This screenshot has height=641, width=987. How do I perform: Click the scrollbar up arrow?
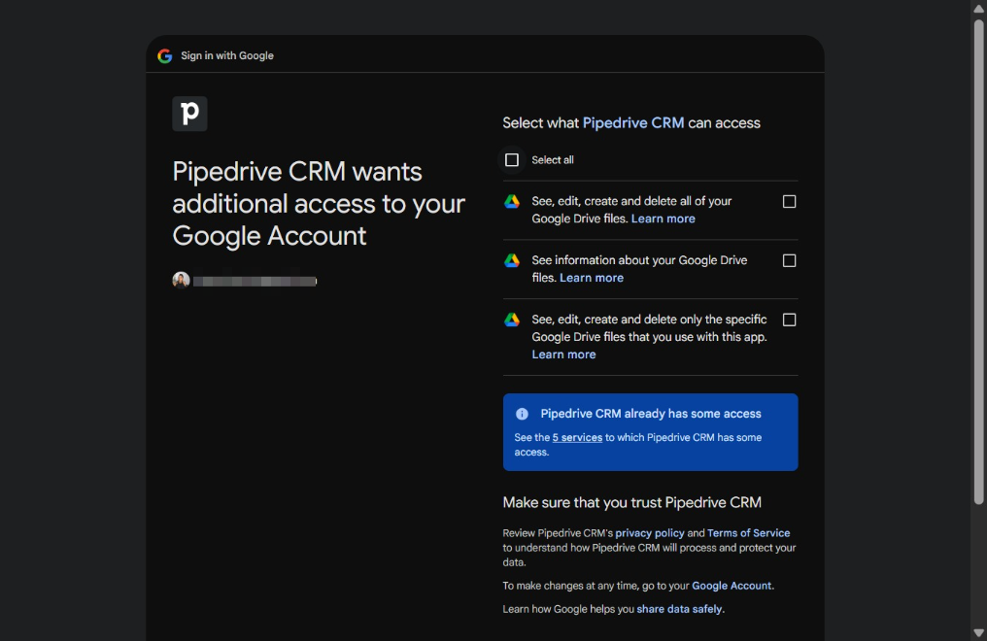(x=978, y=8)
